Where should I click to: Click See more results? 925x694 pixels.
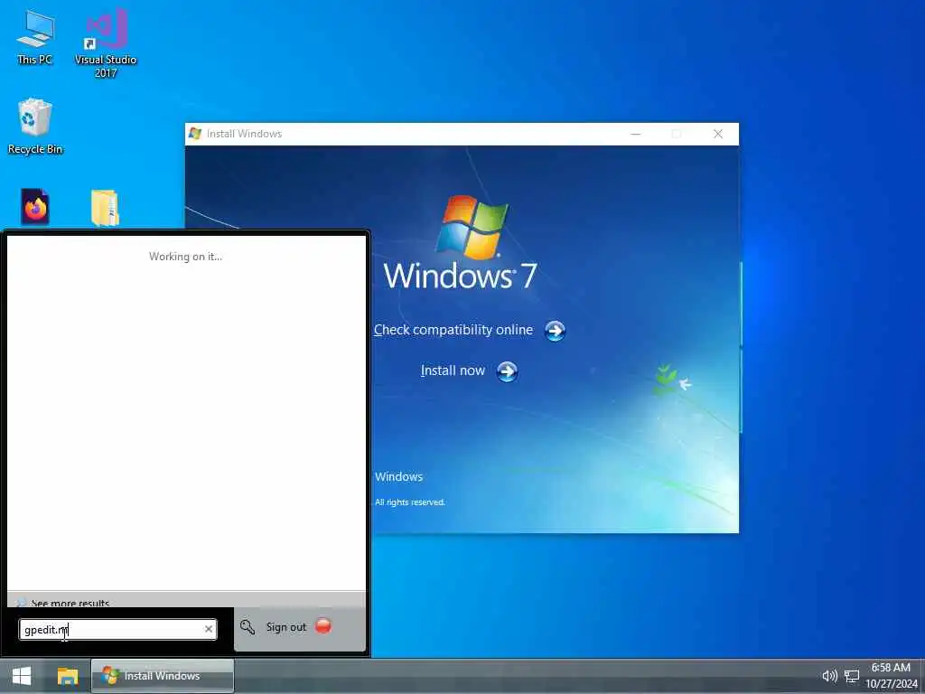70,603
